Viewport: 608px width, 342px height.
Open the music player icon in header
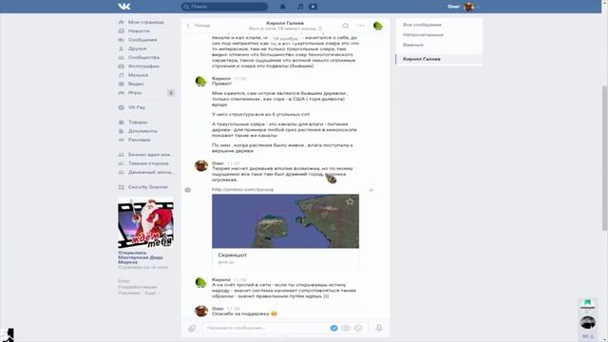coord(300,7)
